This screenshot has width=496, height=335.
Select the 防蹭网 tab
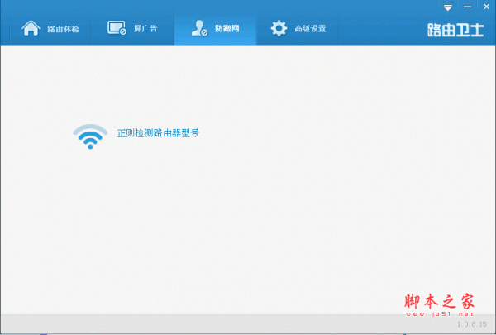coord(216,29)
